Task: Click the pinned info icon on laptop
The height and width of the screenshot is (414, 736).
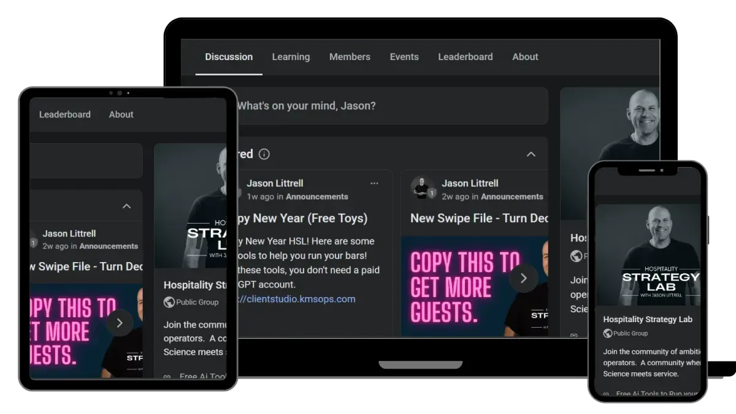Action: coord(264,154)
